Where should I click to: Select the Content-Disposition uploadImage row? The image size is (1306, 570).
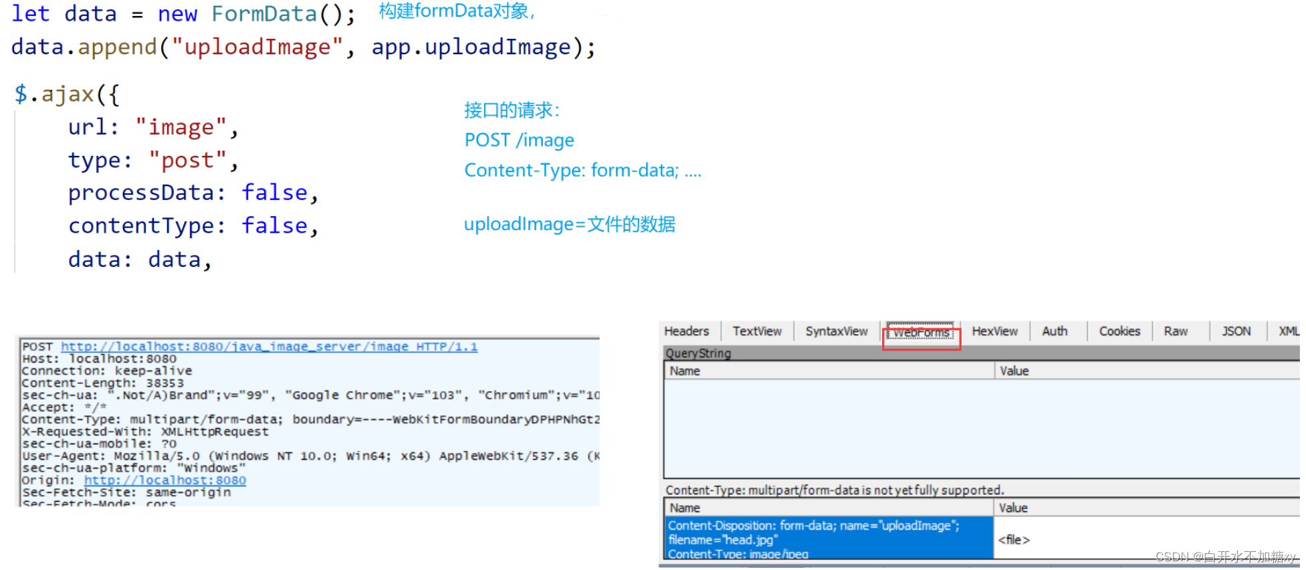pyautogui.click(x=829, y=539)
